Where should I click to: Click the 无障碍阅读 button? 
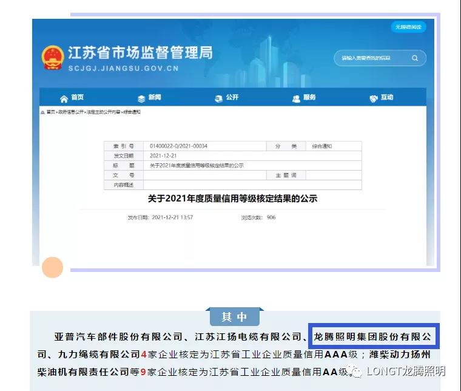(408, 27)
